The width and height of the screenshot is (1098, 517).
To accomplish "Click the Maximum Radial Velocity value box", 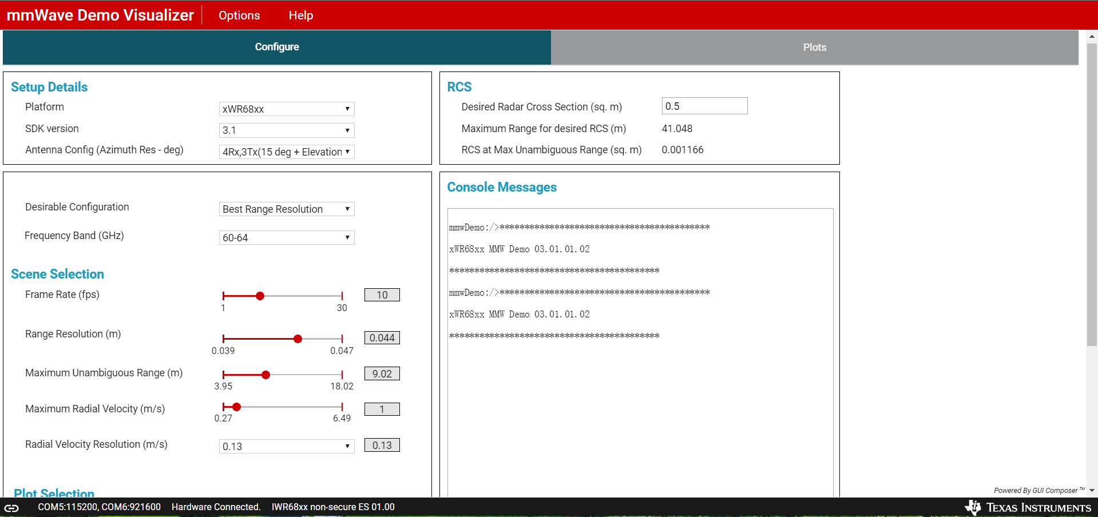I will (382, 409).
